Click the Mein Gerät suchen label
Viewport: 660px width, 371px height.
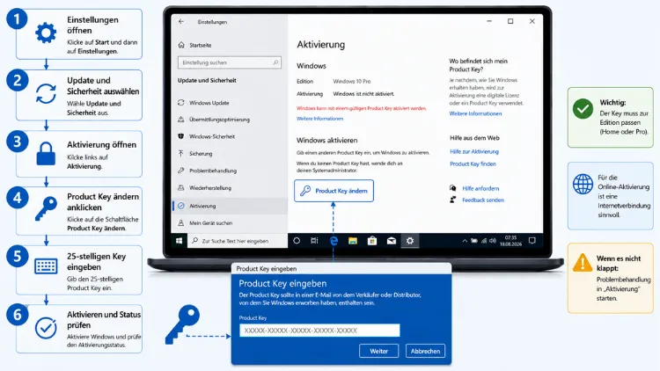coord(210,223)
